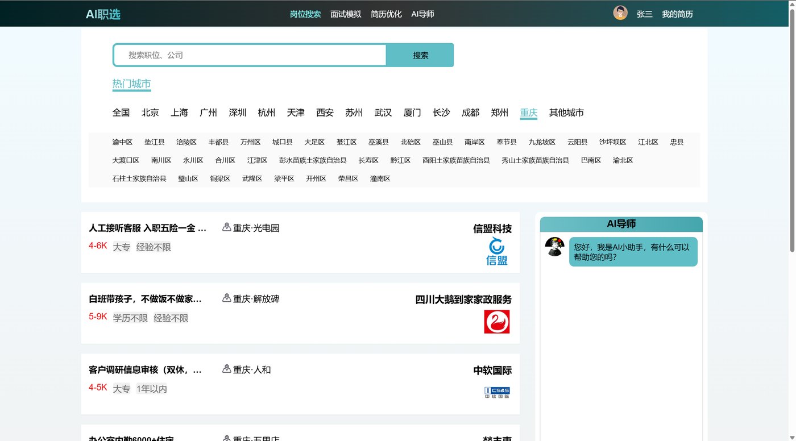Click the location pin icon beside 重庆·光电园
The height and width of the screenshot is (441, 796).
click(x=227, y=227)
